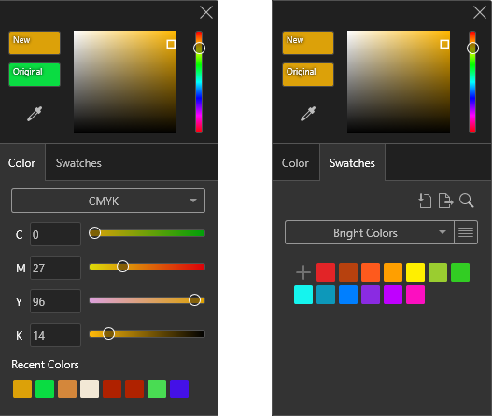
Task: Choose the red Bright Colors swatch
Action: click(326, 272)
